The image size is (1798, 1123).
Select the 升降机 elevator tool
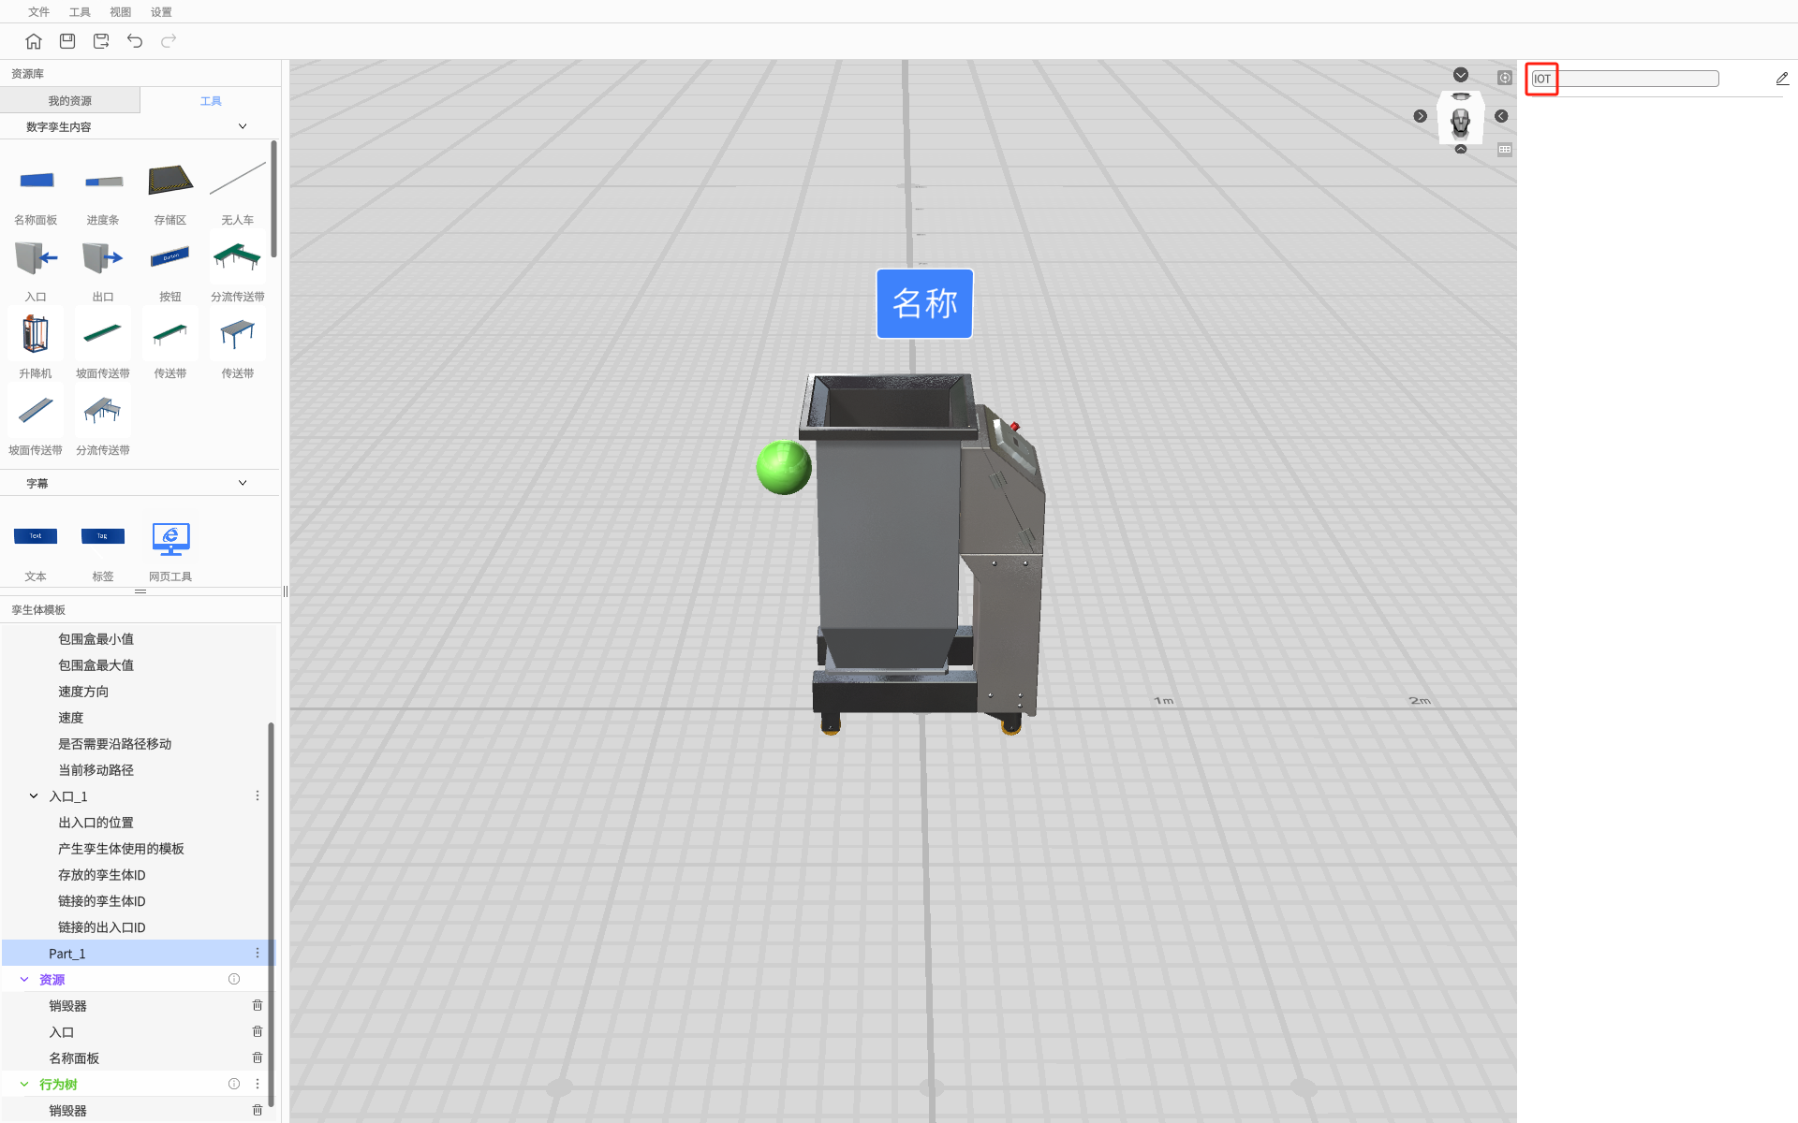[36, 335]
